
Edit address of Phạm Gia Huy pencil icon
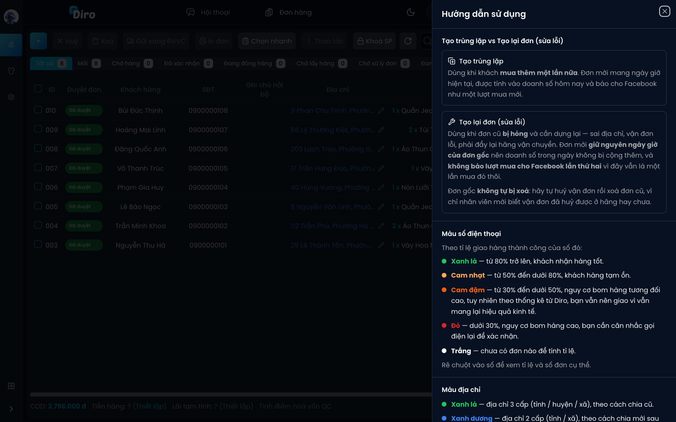coord(381,188)
